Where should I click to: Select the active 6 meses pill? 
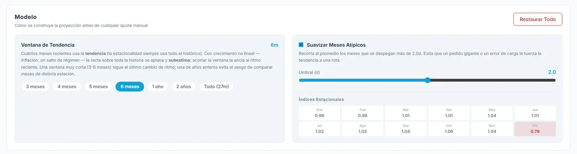(130, 87)
